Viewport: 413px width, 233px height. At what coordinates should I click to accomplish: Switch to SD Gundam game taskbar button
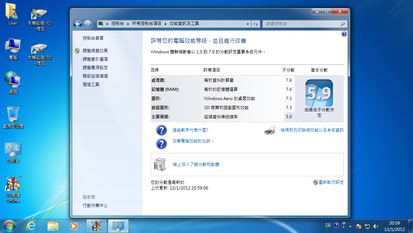point(96,226)
